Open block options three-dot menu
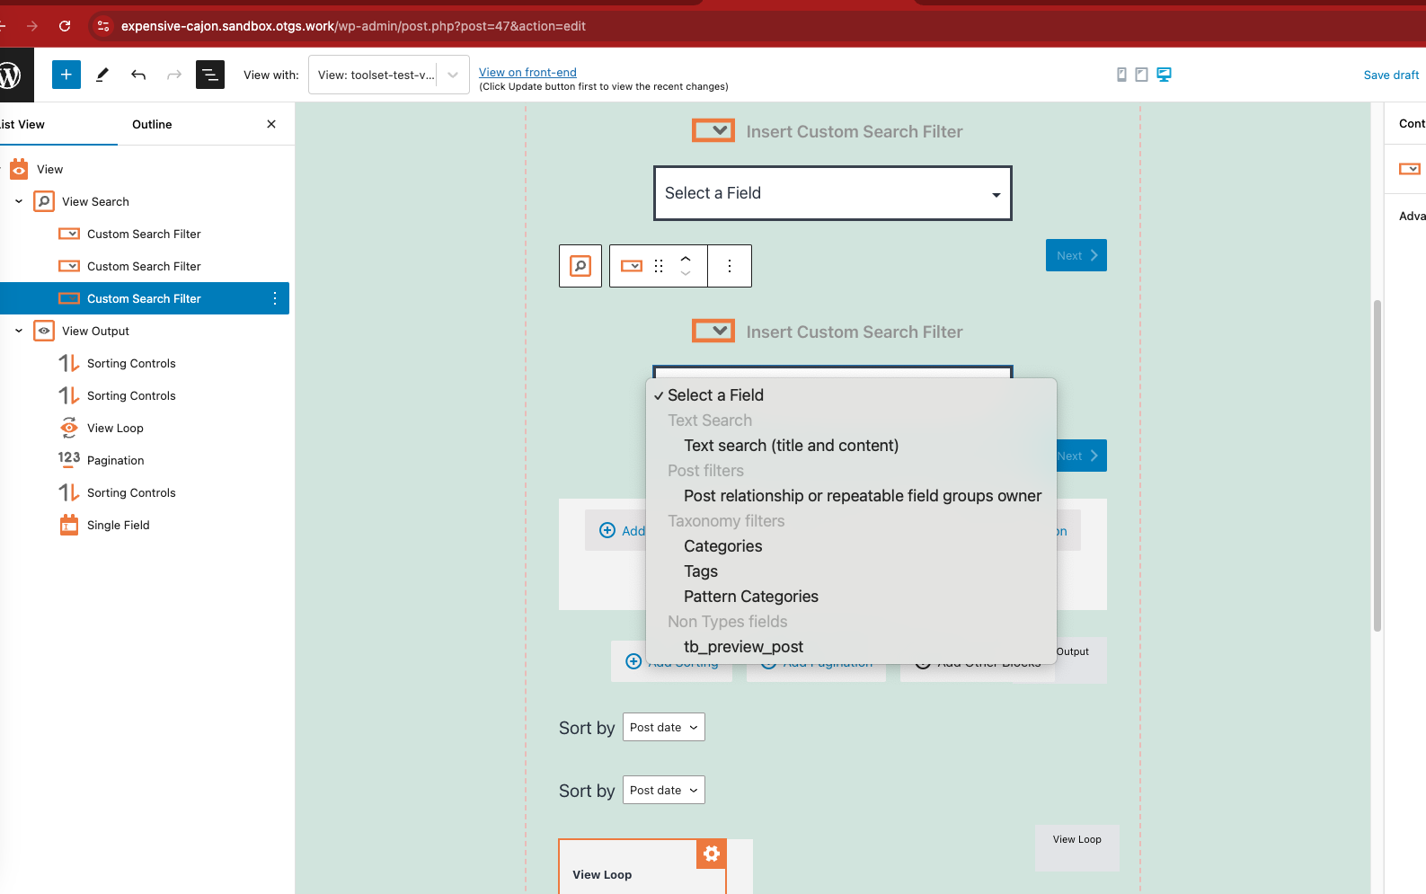This screenshot has width=1426, height=894. (730, 266)
